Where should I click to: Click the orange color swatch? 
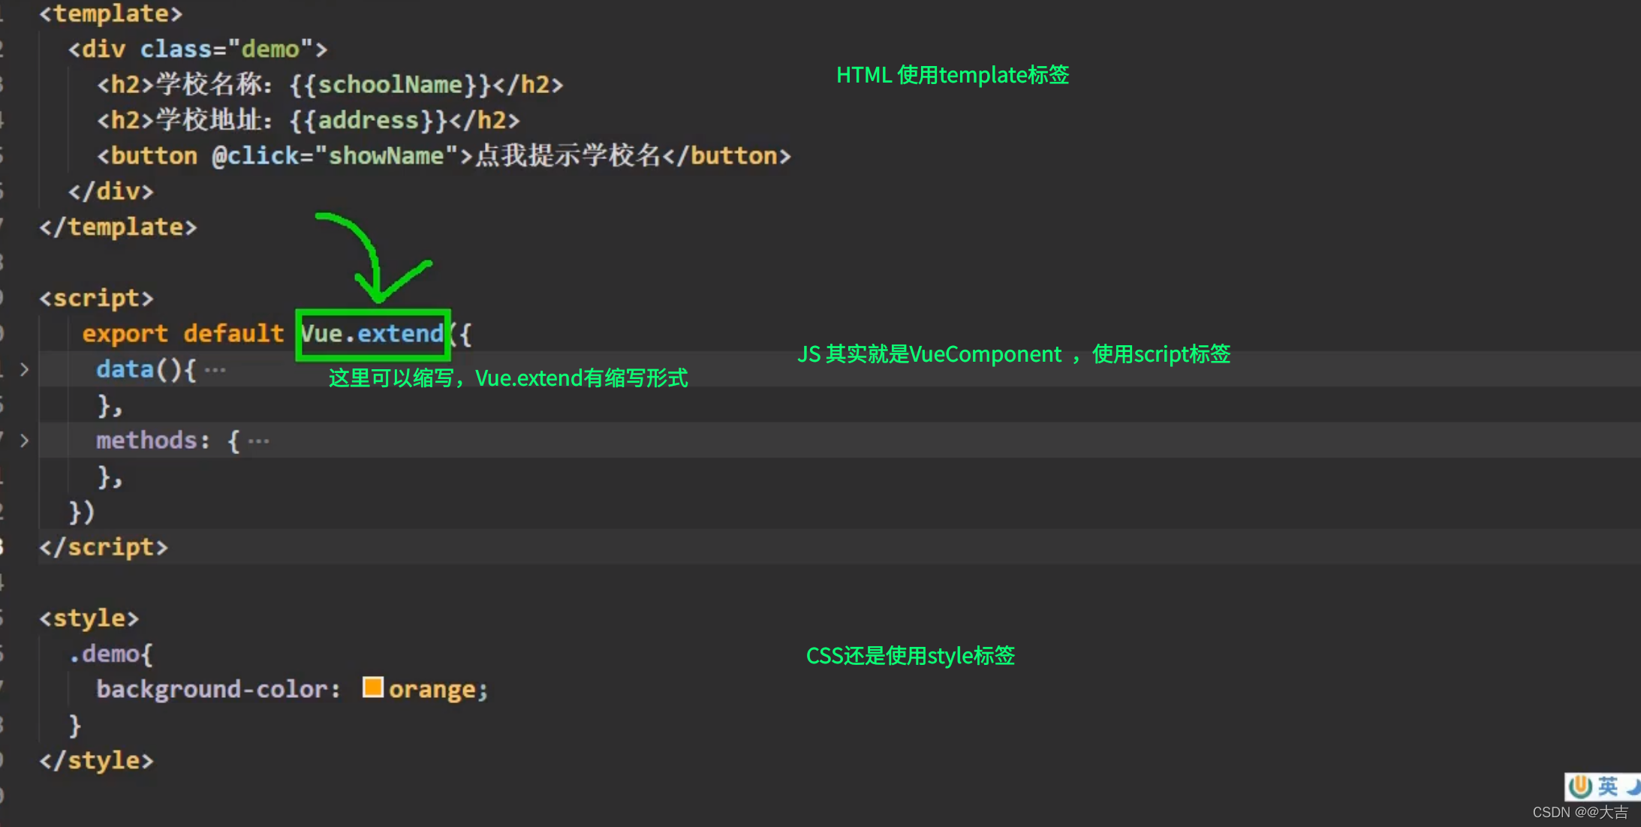click(372, 687)
